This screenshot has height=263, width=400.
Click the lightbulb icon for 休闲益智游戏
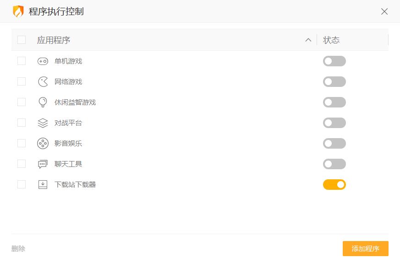click(43, 102)
